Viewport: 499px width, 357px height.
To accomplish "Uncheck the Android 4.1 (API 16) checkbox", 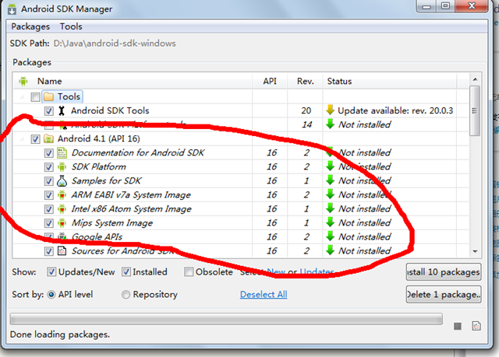I will pyautogui.click(x=35, y=139).
